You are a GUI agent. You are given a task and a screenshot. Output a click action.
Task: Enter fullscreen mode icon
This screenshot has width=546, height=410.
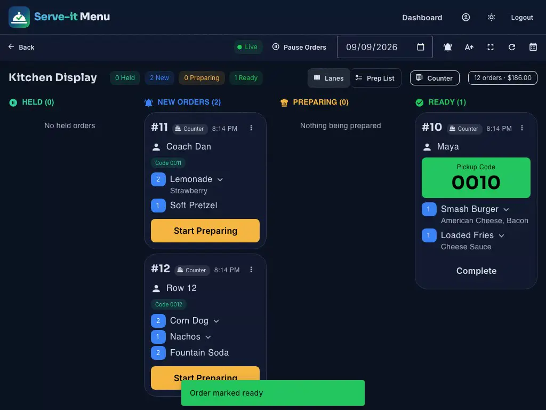click(491, 47)
